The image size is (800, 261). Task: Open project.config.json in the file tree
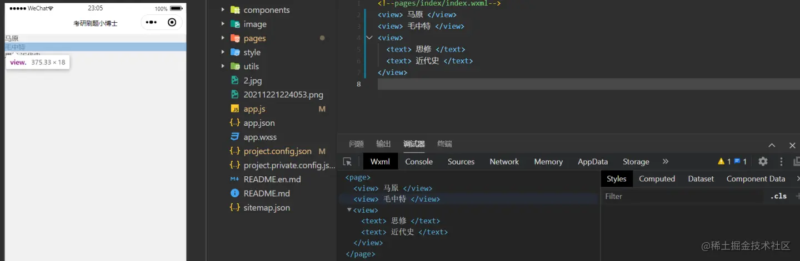tap(277, 151)
